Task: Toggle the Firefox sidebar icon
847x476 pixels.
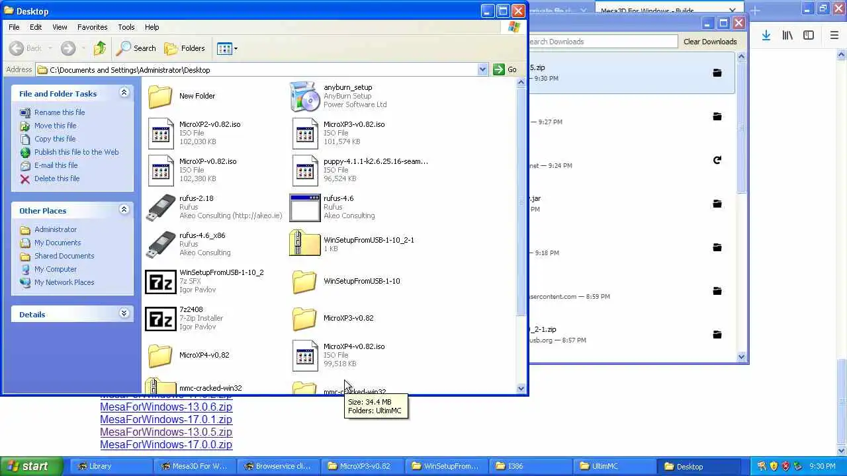Action: click(x=809, y=35)
